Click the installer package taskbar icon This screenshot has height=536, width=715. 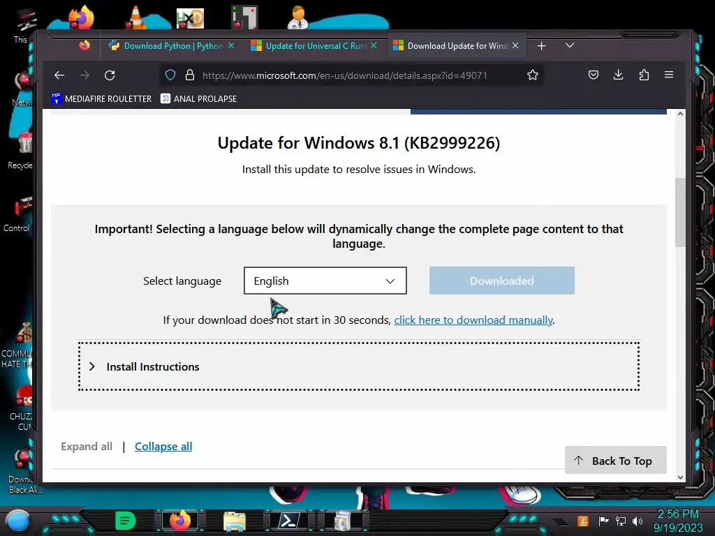coord(343,521)
